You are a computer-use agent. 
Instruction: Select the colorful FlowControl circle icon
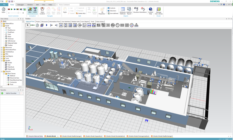(132, 25)
